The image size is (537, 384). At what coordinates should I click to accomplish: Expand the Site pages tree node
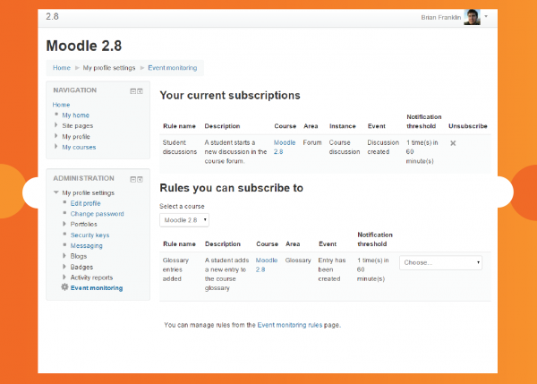[x=55, y=125]
